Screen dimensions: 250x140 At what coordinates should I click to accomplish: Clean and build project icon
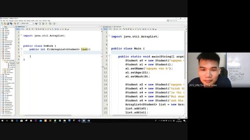[x=43, y=23]
